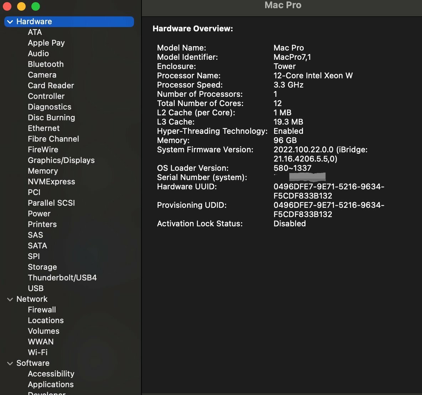Select Bluetooth in the sidebar
The height and width of the screenshot is (395, 422).
point(46,64)
